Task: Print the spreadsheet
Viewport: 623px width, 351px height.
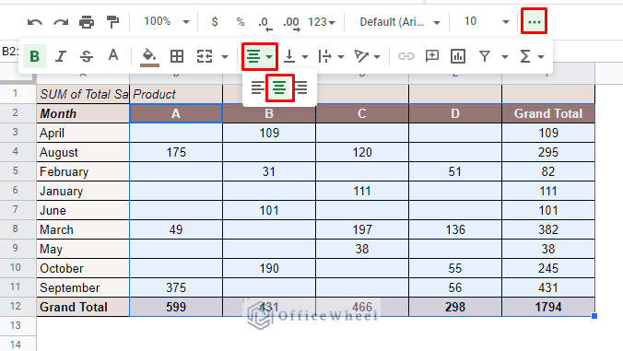Action: pyautogui.click(x=87, y=22)
